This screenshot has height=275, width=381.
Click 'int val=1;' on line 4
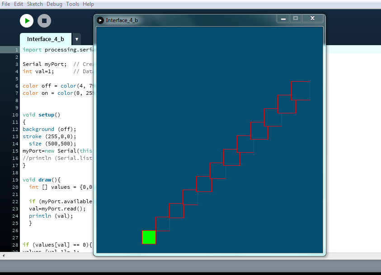tap(38, 71)
